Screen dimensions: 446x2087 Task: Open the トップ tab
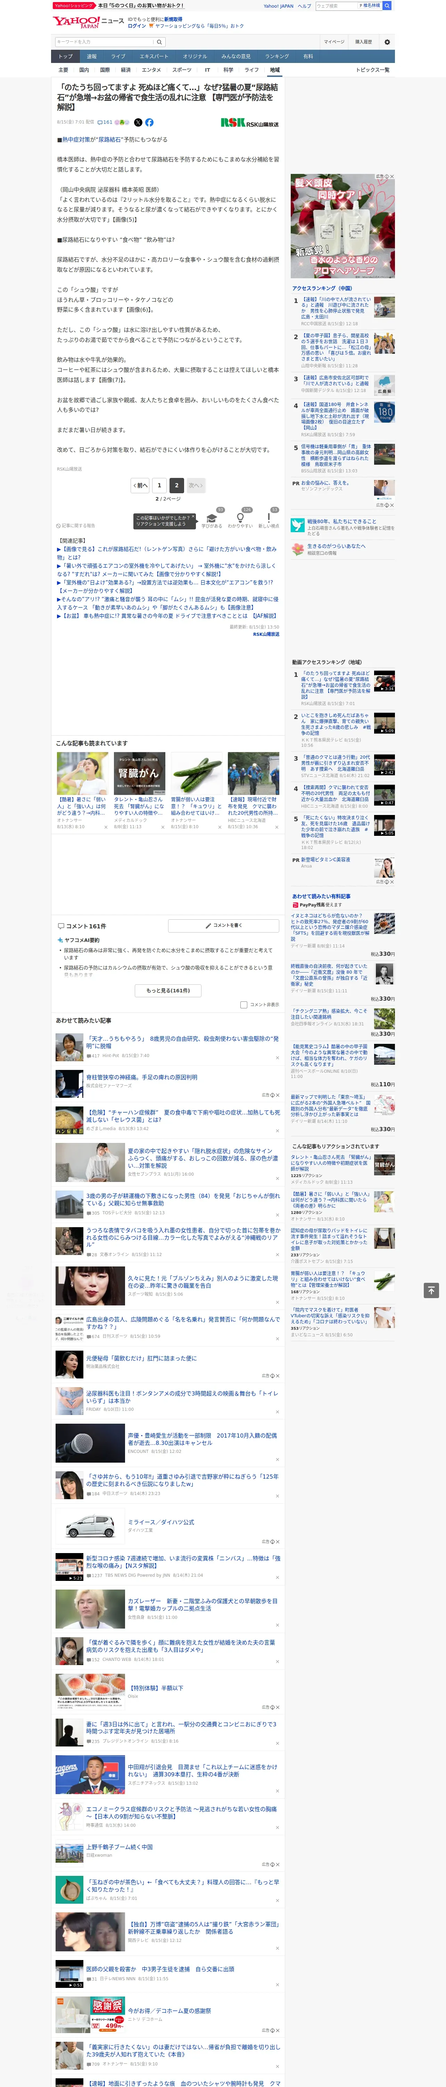[x=66, y=56]
